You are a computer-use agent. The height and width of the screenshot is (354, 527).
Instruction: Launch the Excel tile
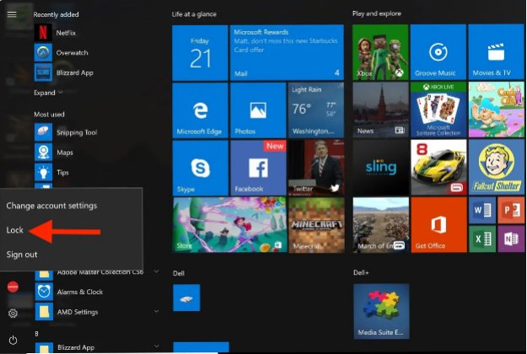pos(482,239)
